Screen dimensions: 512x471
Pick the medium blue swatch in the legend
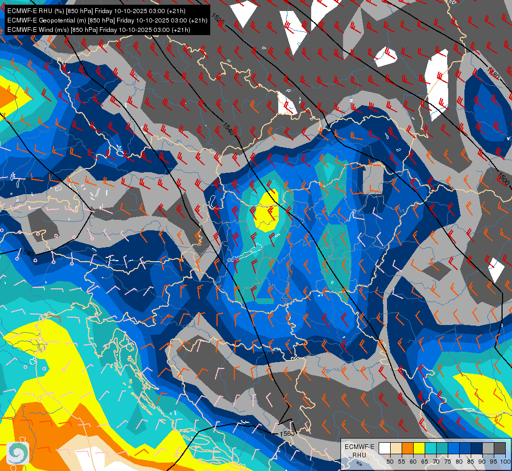click(x=465, y=448)
